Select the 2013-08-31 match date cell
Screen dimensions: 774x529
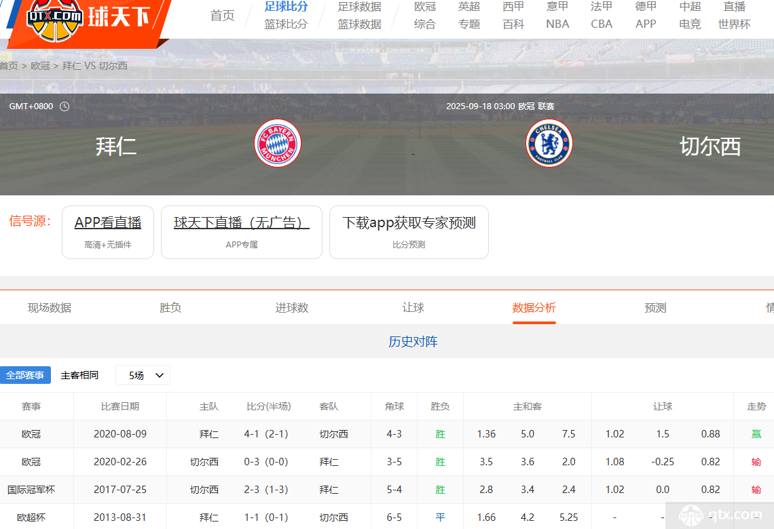[120, 517]
